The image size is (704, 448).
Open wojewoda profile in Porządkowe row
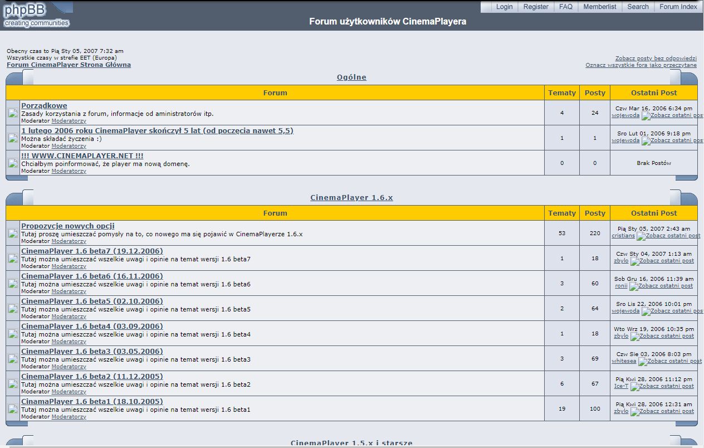point(625,115)
